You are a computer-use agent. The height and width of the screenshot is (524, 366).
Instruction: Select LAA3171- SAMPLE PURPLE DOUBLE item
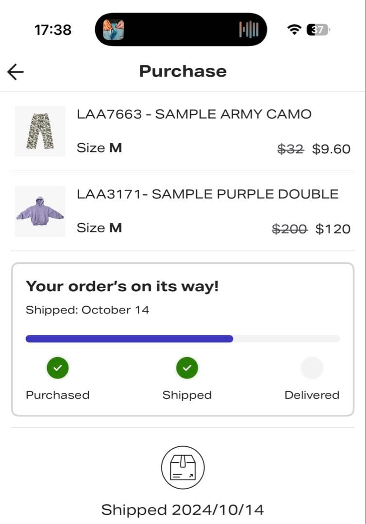[x=207, y=194]
